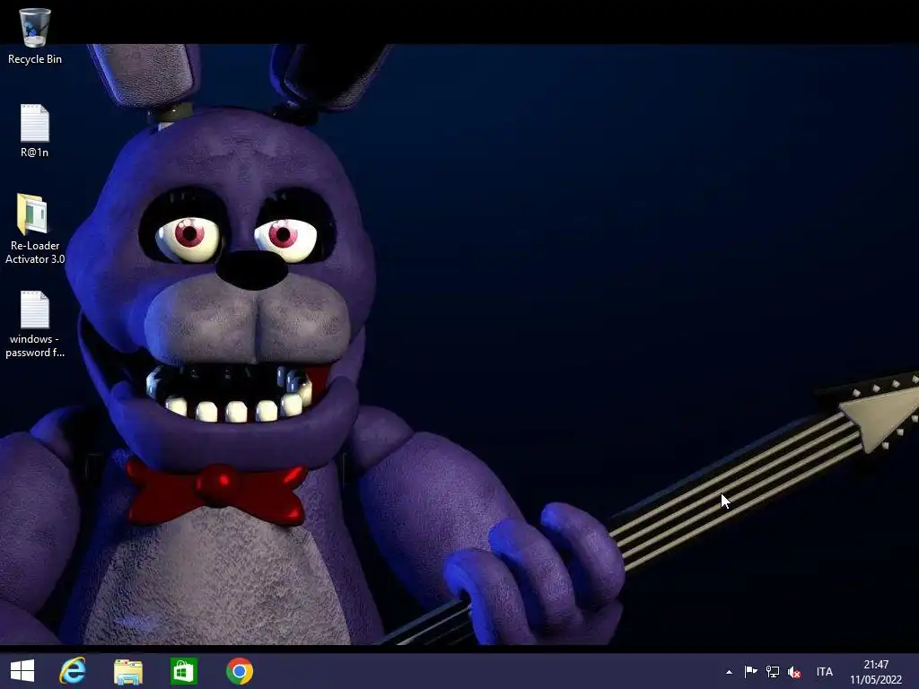
Task: Open the Windows Start button
Action: (22, 671)
